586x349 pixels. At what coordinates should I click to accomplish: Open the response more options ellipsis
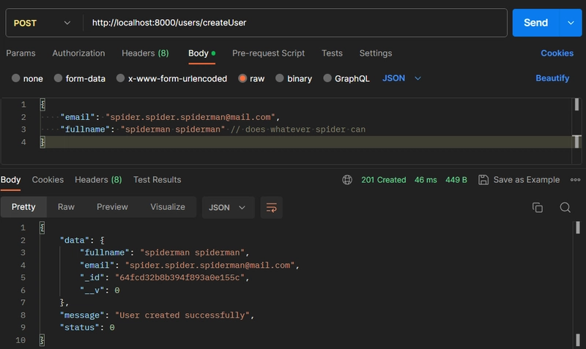576,180
